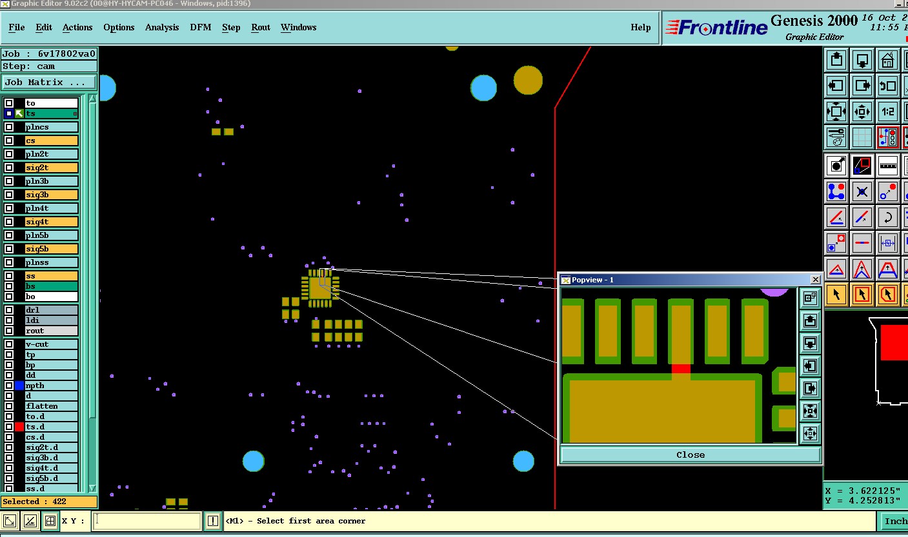Pan up inside the Popview window
Screen dimensions: 908x537
point(811,320)
